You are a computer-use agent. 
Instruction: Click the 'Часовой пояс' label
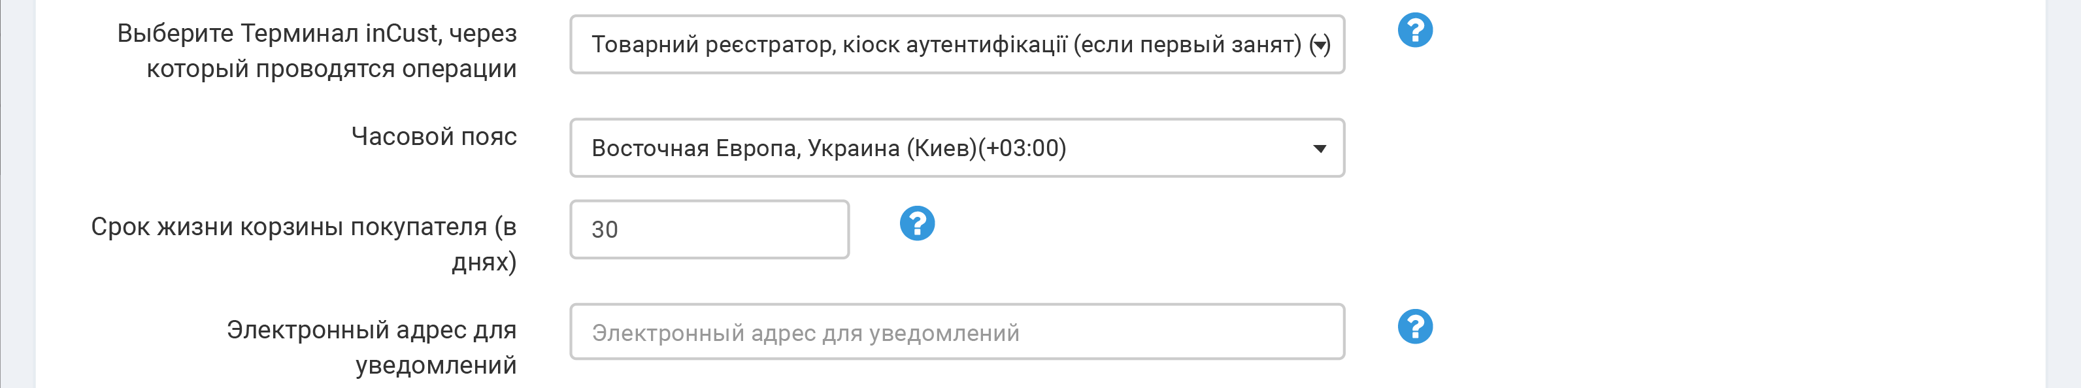point(434,137)
